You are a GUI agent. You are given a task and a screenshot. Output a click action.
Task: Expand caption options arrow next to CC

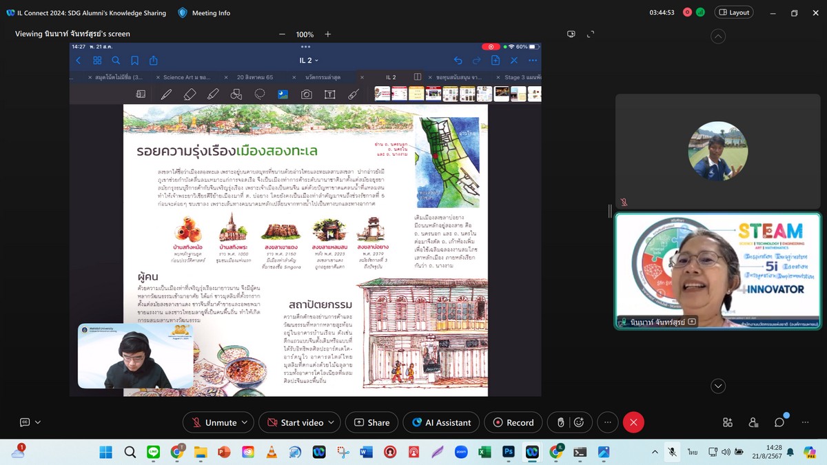[x=38, y=422]
